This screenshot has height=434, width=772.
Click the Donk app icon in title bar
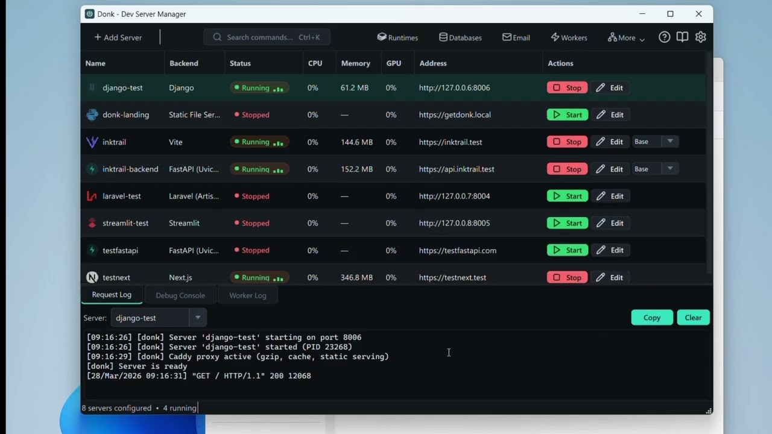pyautogui.click(x=90, y=14)
